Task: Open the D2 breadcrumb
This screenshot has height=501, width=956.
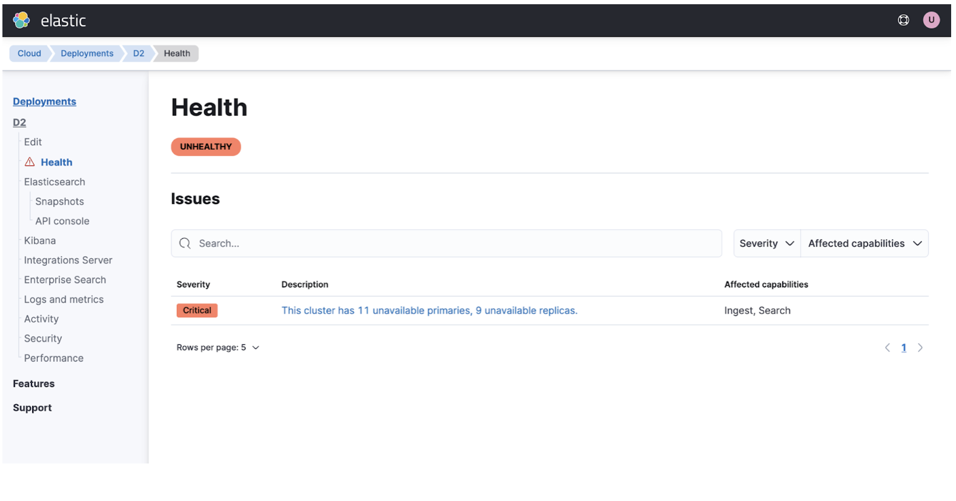Action: click(x=139, y=53)
